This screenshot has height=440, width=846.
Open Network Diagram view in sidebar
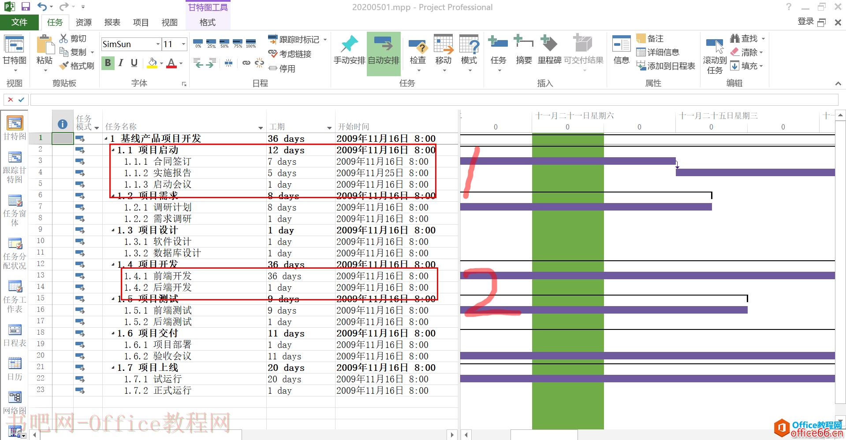15,403
